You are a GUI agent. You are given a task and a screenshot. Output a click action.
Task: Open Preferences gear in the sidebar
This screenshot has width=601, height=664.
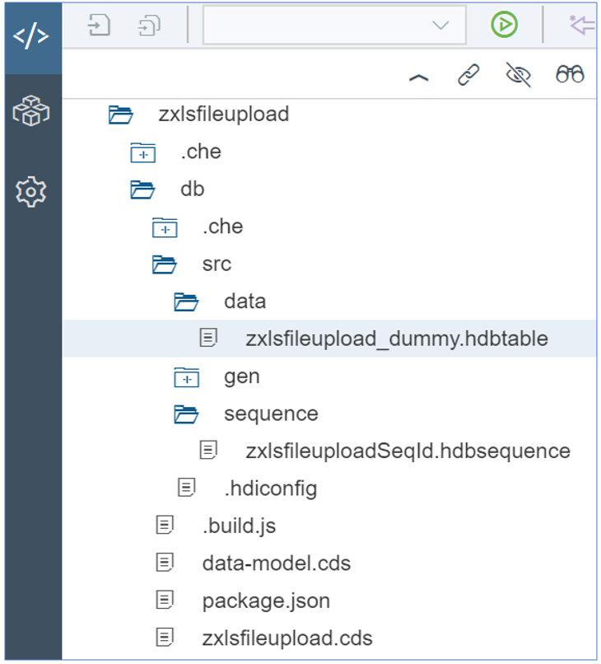(x=31, y=192)
